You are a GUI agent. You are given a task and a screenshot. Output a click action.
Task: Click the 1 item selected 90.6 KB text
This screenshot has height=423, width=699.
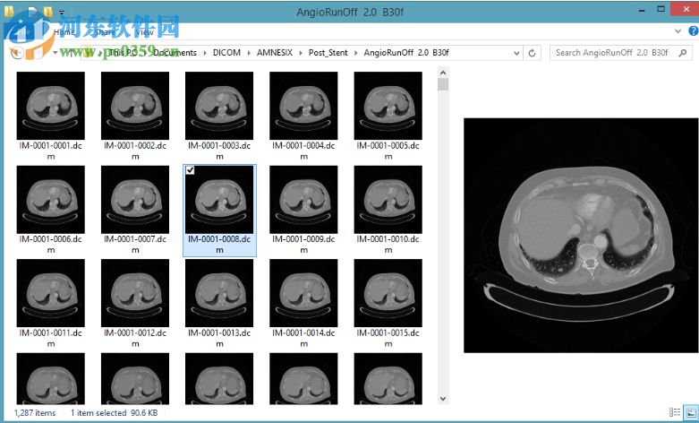pyautogui.click(x=115, y=413)
